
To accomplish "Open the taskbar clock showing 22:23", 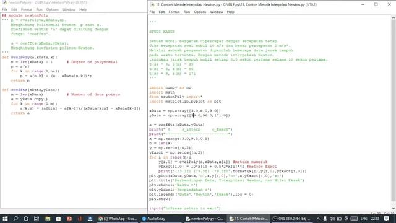I will (x=375, y=219).
